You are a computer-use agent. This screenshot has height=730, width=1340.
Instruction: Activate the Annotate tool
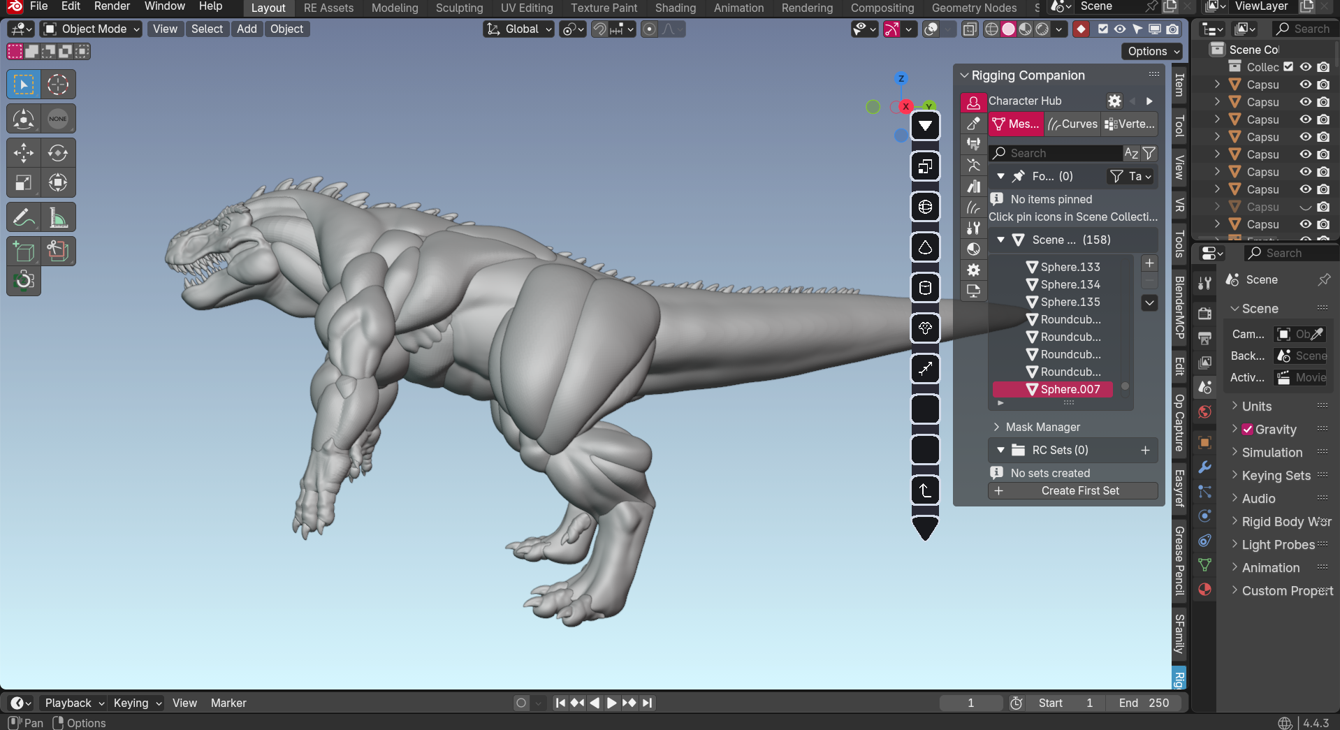tap(24, 218)
